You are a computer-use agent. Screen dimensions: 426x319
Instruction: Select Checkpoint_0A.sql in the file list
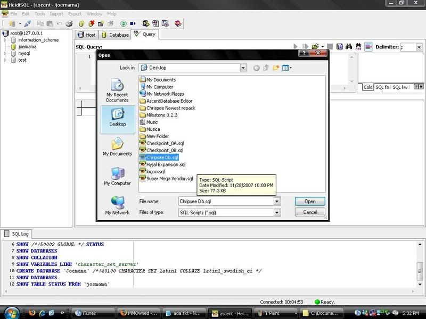pyautogui.click(x=162, y=143)
